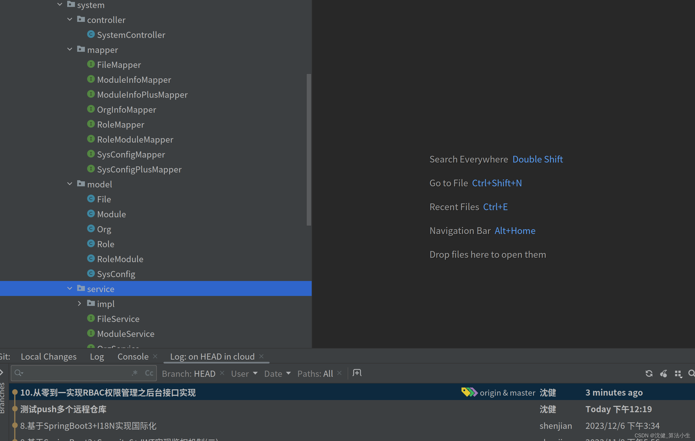Select the SysConfig model class
The image size is (695, 441).
pyautogui.click(x=116, y=274)
